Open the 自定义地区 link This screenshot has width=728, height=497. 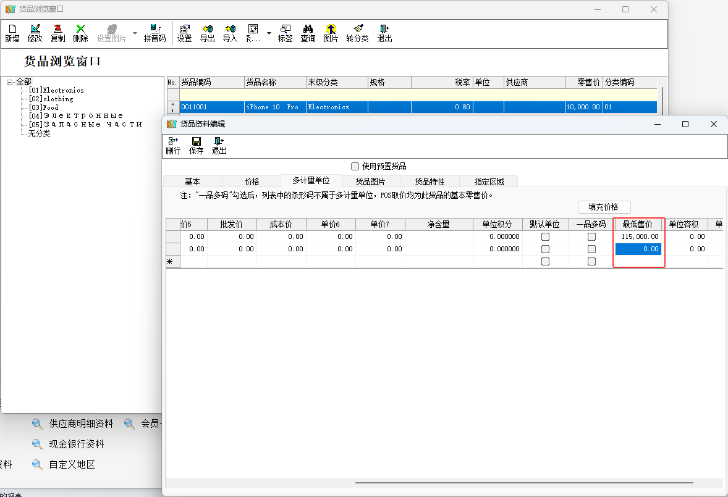[x=72, y=464]
